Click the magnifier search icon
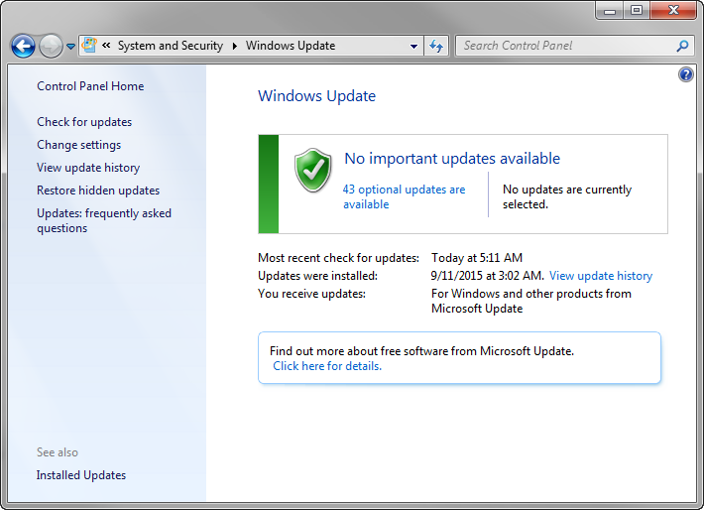Viewport: 704px width, 510px height. coord(682,46)
